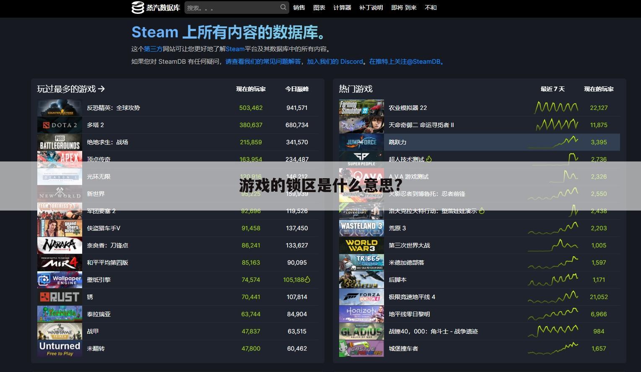This screenshot has width=641, height=372.
Task: Click the Tribes of Midgard thumbnail
Action: click(361, 263)
